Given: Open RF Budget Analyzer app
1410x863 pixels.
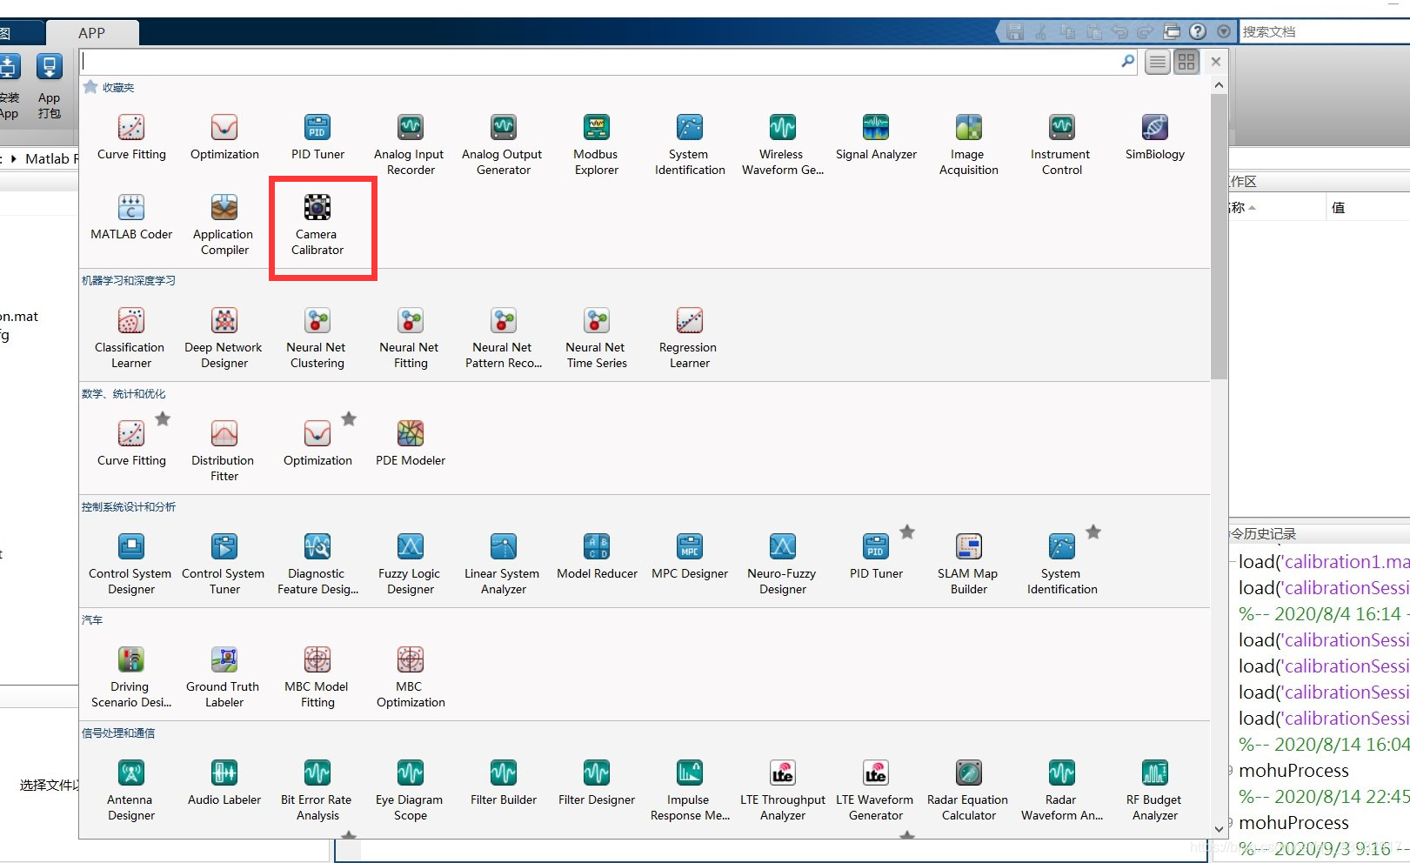Looking at the screenshot, I should (x=1154, y=790).
